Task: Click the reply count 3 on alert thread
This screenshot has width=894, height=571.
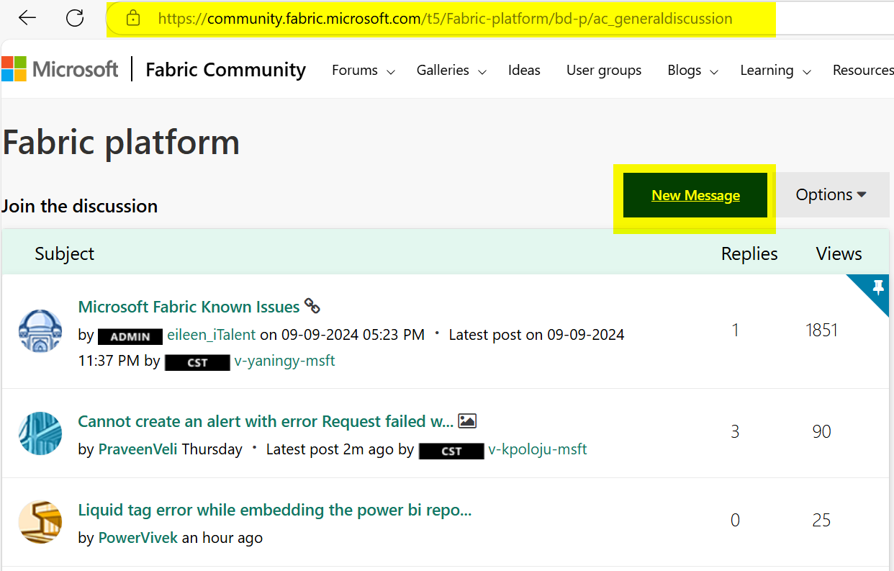Action: [735, 431]
